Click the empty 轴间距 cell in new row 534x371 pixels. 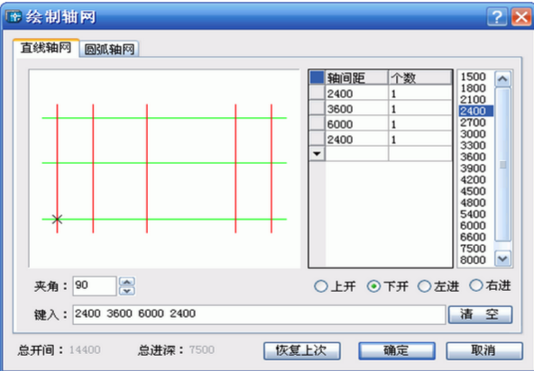coord(356,154)
